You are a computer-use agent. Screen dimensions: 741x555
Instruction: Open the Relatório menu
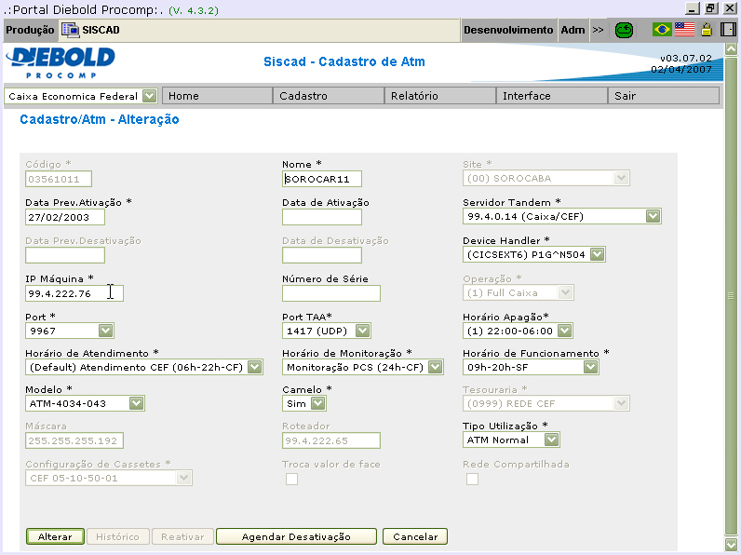440,96
